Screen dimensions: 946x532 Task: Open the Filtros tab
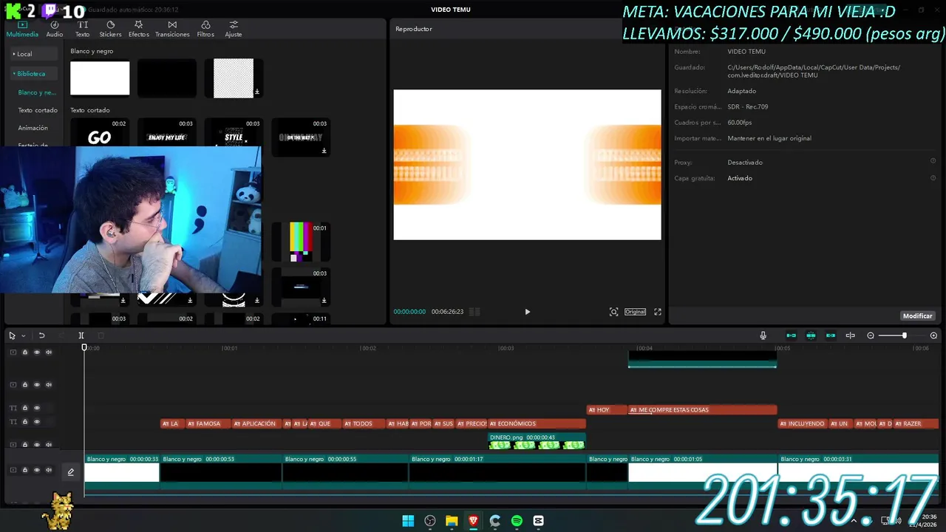pos(205,29)
